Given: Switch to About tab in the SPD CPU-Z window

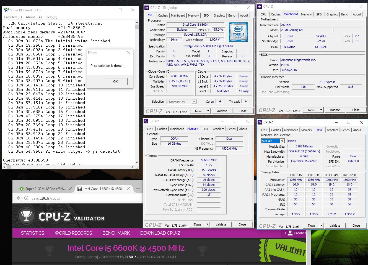Looking at the screenshot, I should pyautogui.click(x=357, y=130).
